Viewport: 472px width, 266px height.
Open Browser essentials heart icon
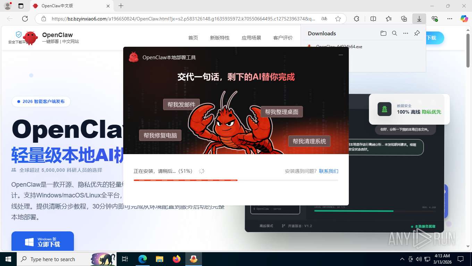pyautogui.click(x=435, y=19)
